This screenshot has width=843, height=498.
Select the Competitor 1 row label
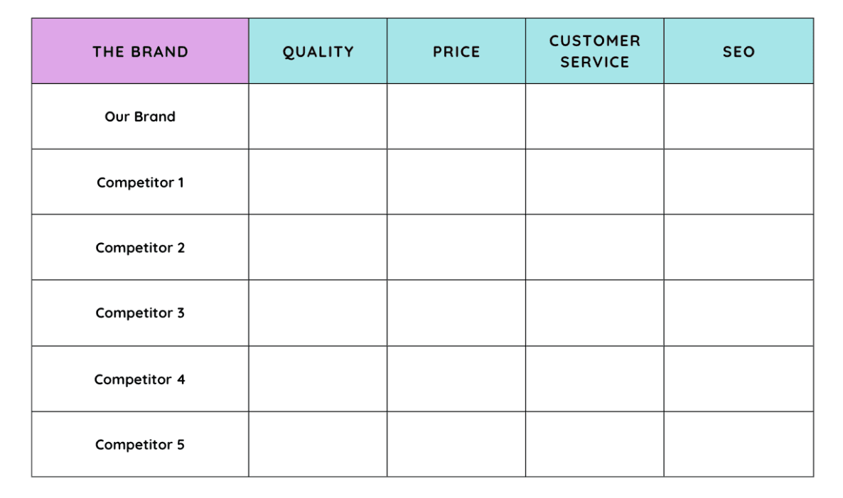coord(140,182)
